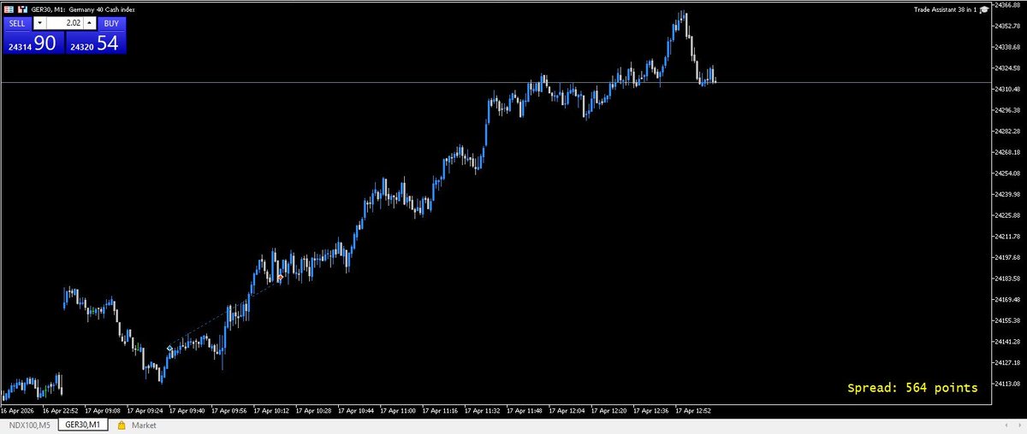Click price level 24155.38 on the scale

(x=1008, y=320)
